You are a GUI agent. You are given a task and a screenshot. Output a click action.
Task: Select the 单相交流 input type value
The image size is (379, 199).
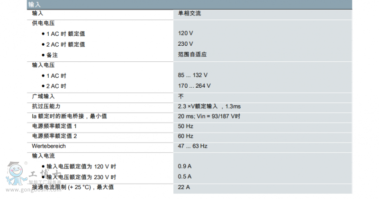coord(189,14)
